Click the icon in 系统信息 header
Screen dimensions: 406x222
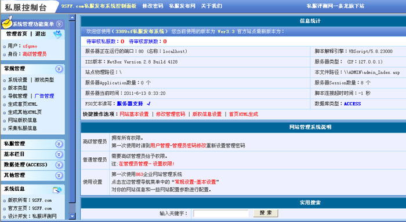(57, 190)
